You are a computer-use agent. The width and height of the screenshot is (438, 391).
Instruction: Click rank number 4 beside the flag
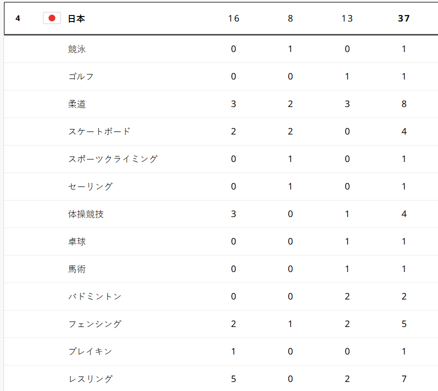click(x=18, y=18)
